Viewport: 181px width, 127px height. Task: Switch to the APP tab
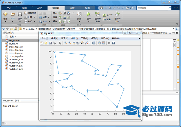click(x=39, y=8)
